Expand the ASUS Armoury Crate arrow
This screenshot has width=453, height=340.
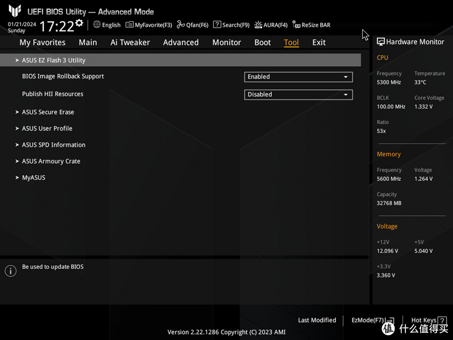click(17, 161)
